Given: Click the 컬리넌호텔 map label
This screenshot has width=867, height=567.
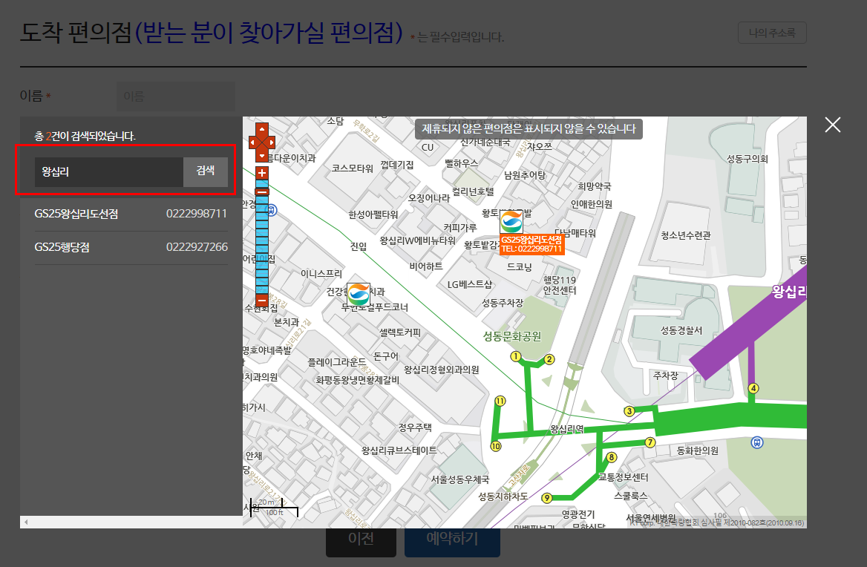Looking at the screenshot, I should (473, 191).
